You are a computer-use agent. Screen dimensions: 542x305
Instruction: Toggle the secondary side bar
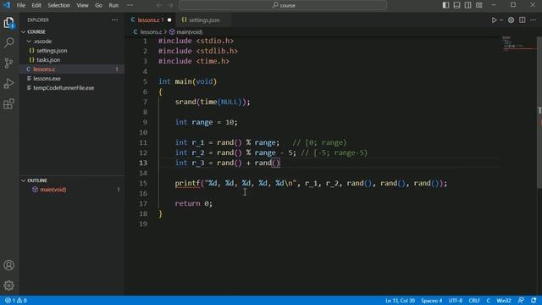click(467, 5)
